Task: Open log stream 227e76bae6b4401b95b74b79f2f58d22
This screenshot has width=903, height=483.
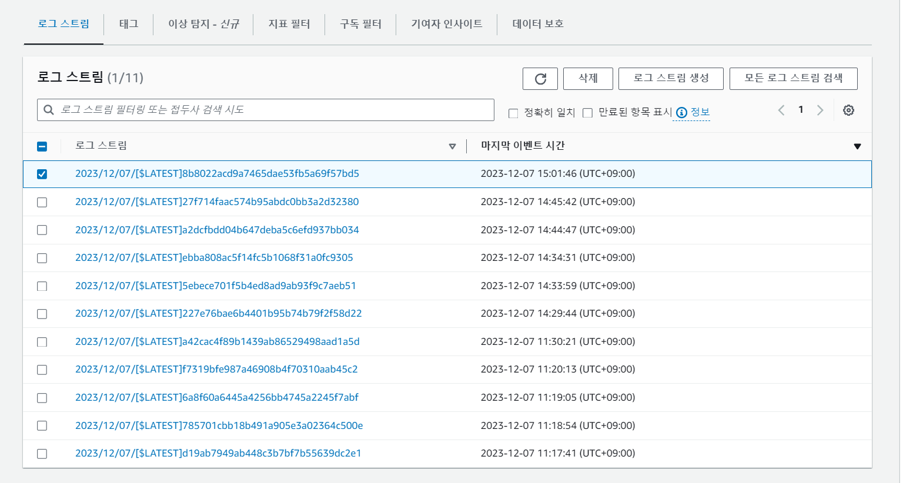Action: click(219, 314)
